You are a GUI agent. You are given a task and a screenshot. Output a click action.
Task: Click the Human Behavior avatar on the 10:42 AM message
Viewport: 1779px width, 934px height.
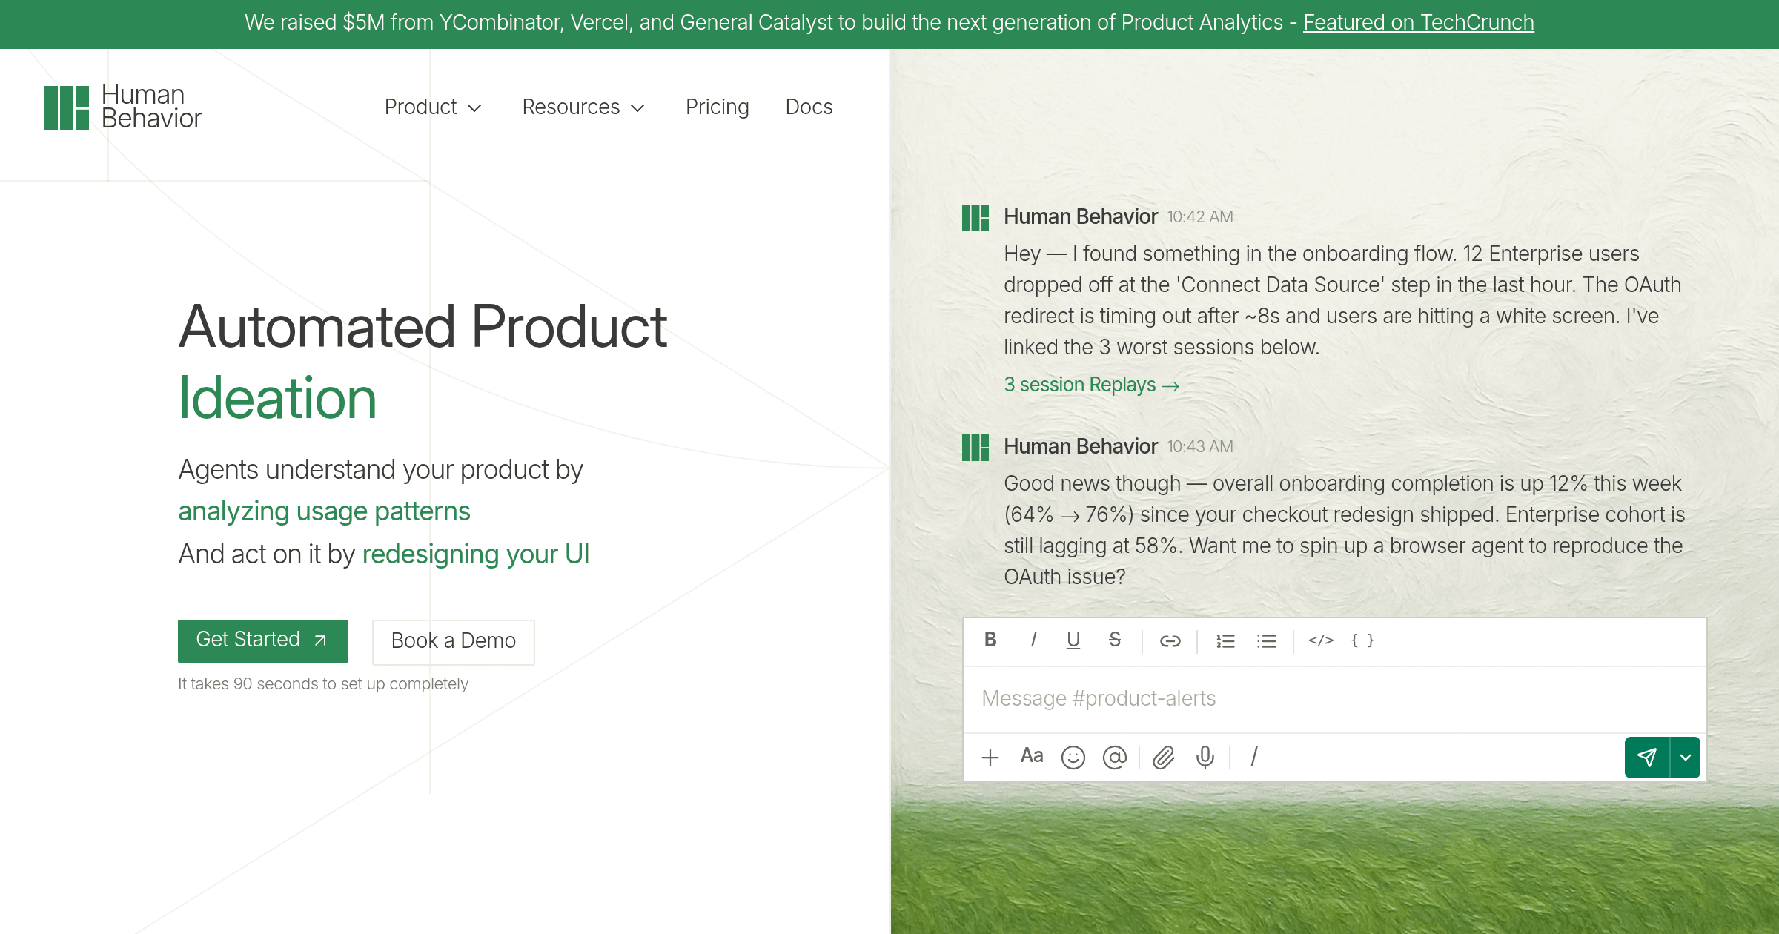point(975,219)
